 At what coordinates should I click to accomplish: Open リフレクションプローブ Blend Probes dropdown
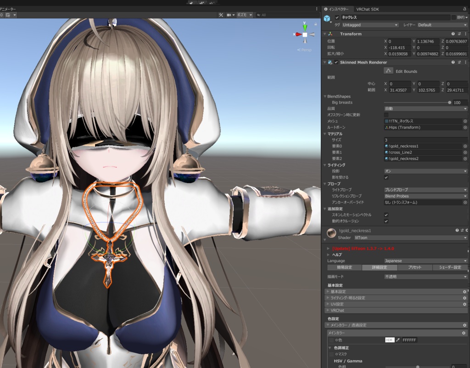[425, 196]
